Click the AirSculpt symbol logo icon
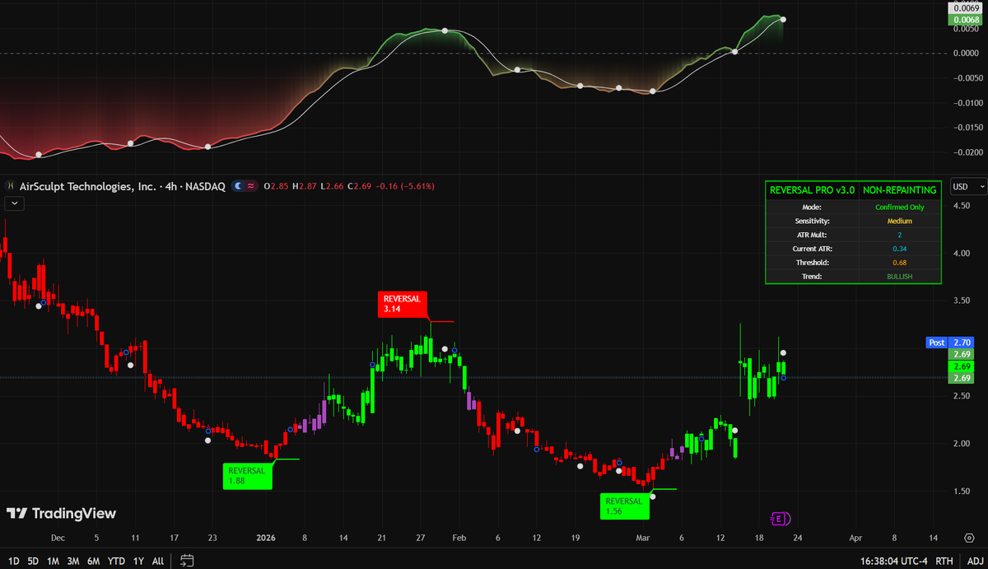The width and height of the screenshot is (988, 569). pyautogui.click(x=12, y=187)
